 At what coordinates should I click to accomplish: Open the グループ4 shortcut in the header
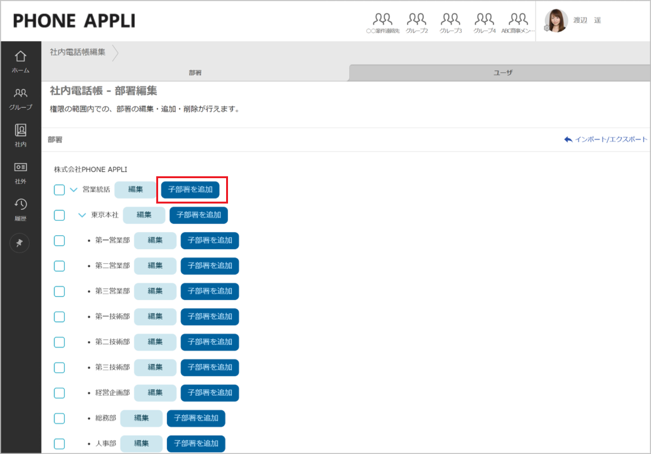[x=484, y=23]
